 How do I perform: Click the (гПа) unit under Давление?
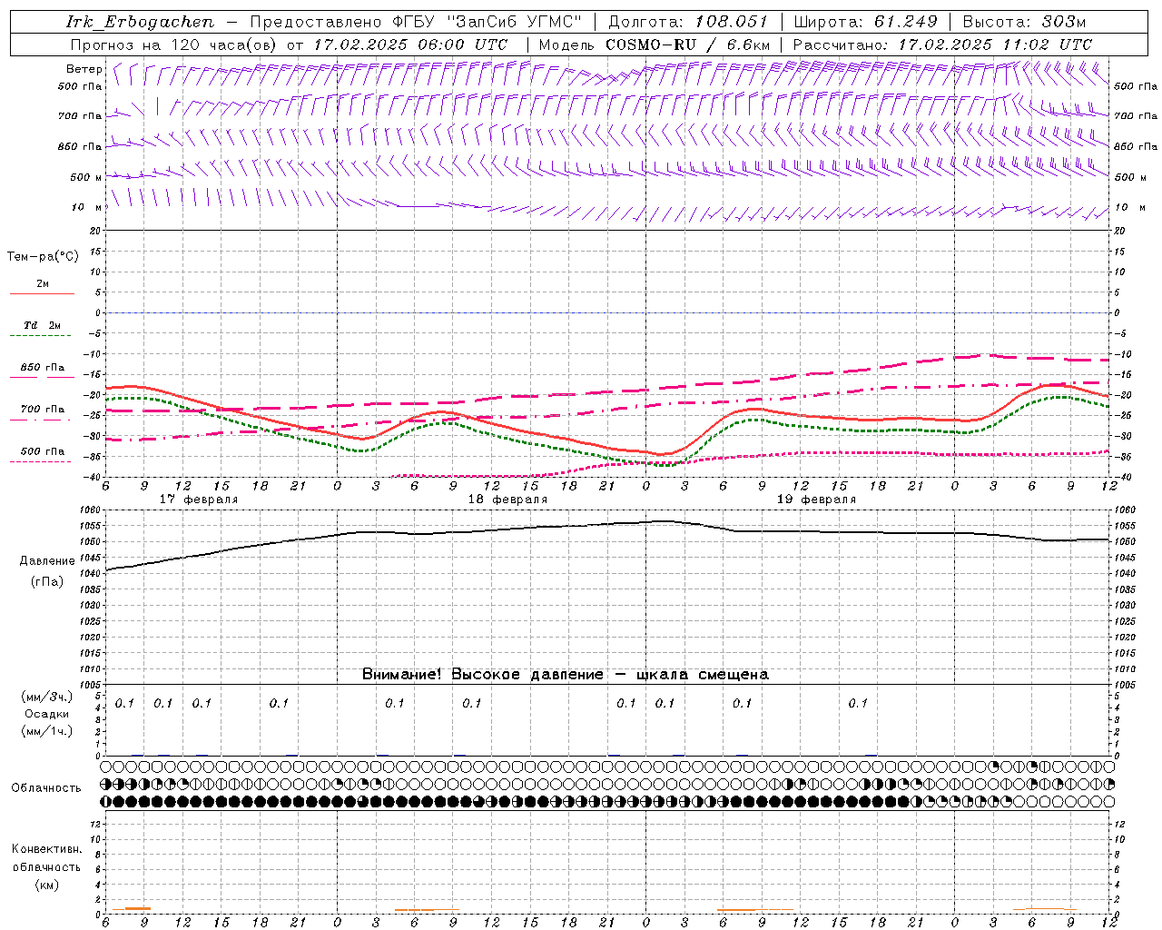[x=45, y=582]
